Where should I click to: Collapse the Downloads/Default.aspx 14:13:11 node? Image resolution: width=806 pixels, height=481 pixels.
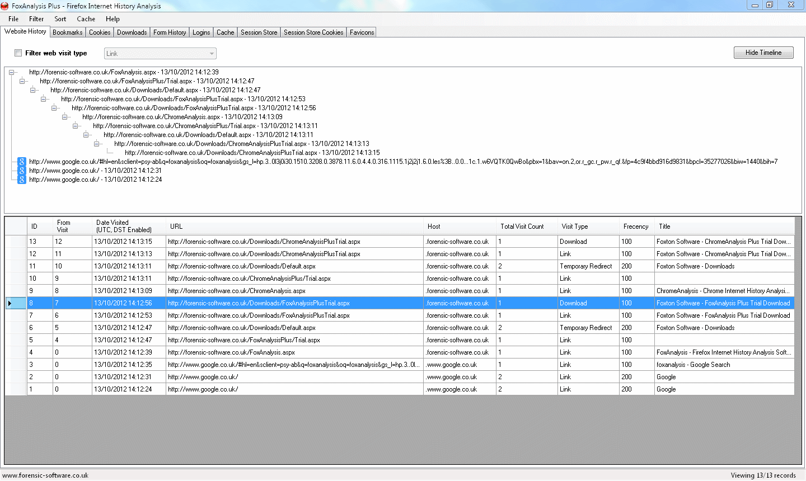(86, 135)
